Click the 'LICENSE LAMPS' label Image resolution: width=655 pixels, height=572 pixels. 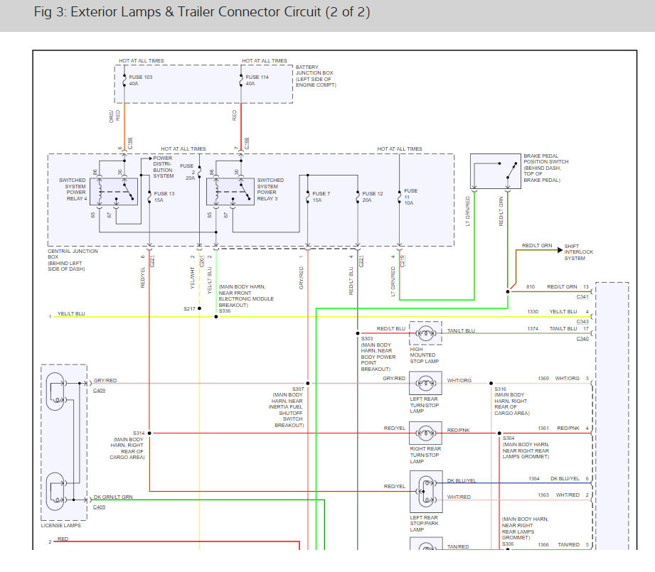(61, 526)
